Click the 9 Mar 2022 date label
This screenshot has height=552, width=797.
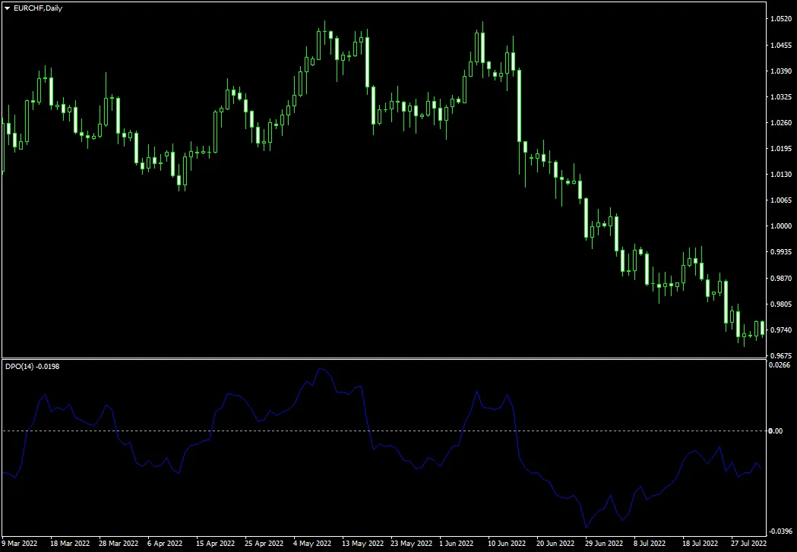pos(21,544)
